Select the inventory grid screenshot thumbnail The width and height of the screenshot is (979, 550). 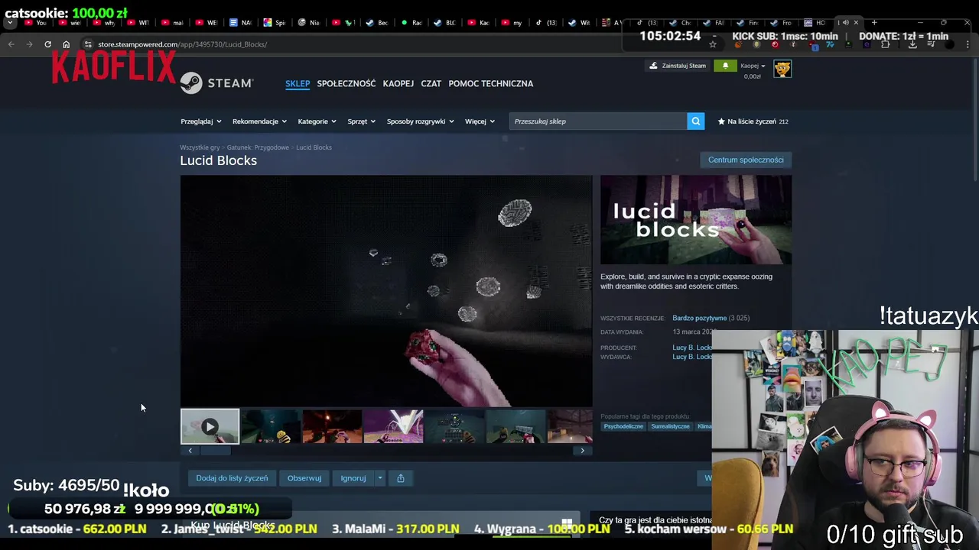pos(454,426)
